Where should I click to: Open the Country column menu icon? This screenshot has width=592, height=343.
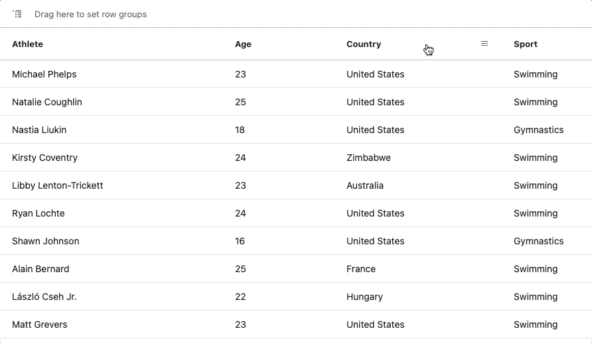pyautogui.click(x=484, y=44)
